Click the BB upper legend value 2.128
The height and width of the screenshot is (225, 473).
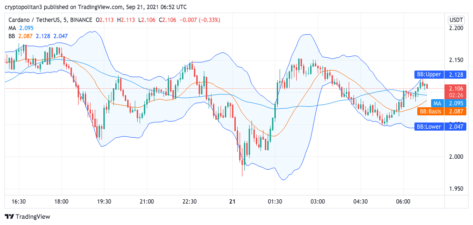click(x=43, y=36)
